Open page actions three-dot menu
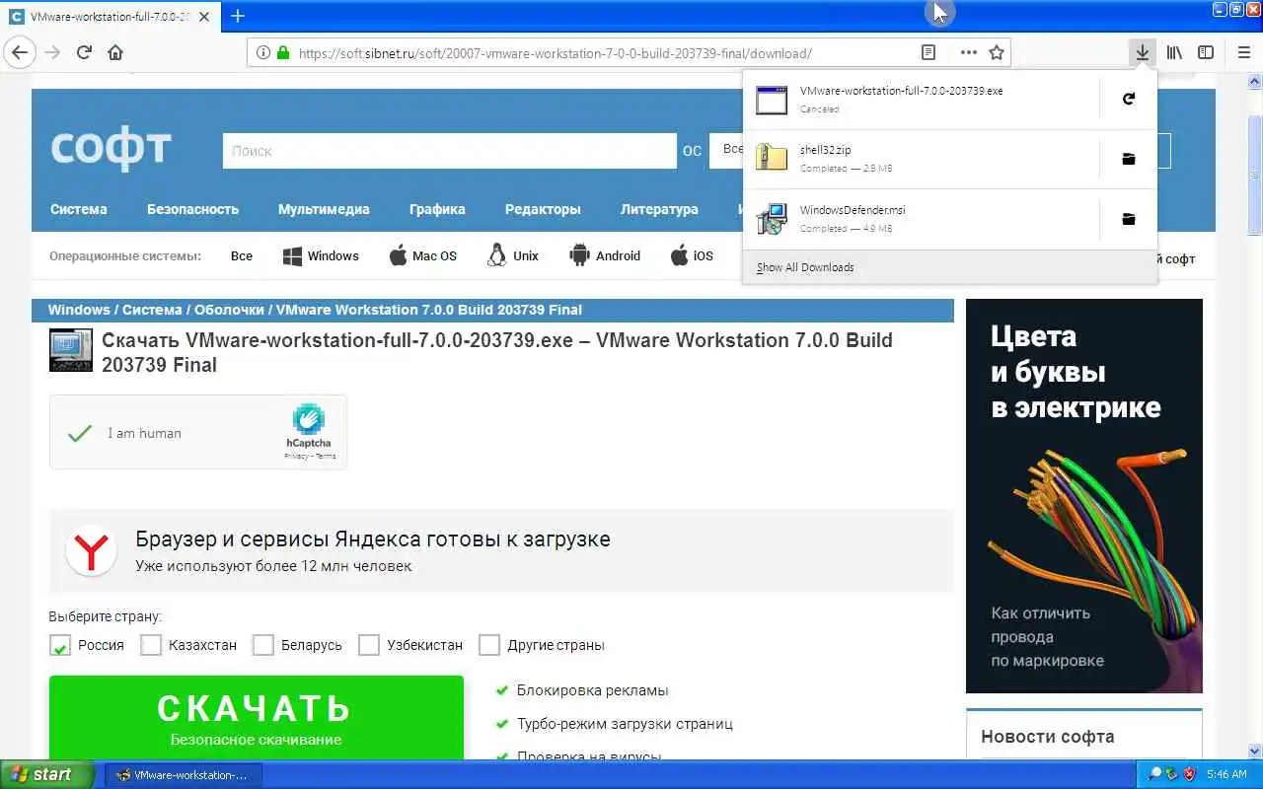Viewport: 1263px width, 789px height. click(969, 52)
